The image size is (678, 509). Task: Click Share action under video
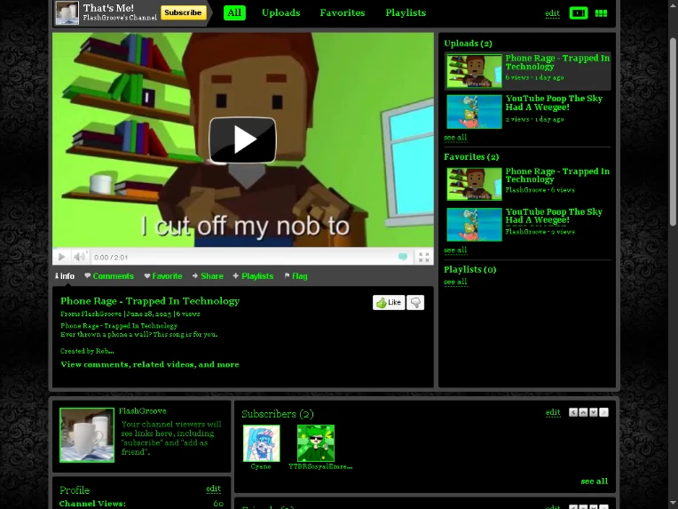click(x=208, y=276)
